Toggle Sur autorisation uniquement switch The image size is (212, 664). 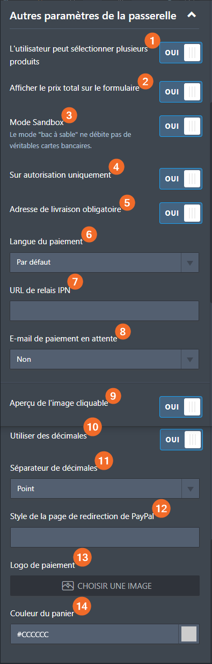click(x=181, y=179)
